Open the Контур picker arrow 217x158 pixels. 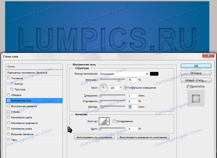(x=108, y=121)
